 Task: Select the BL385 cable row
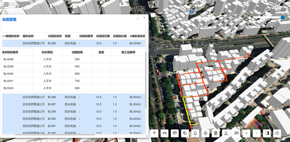73,43
